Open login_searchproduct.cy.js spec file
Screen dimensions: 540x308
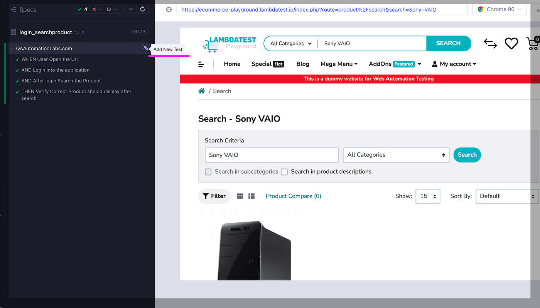click(52, 32)
